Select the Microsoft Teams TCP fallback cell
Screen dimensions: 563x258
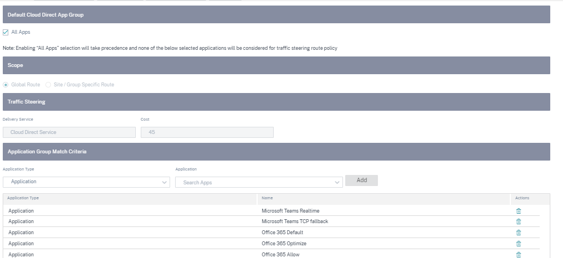(295, 221)
